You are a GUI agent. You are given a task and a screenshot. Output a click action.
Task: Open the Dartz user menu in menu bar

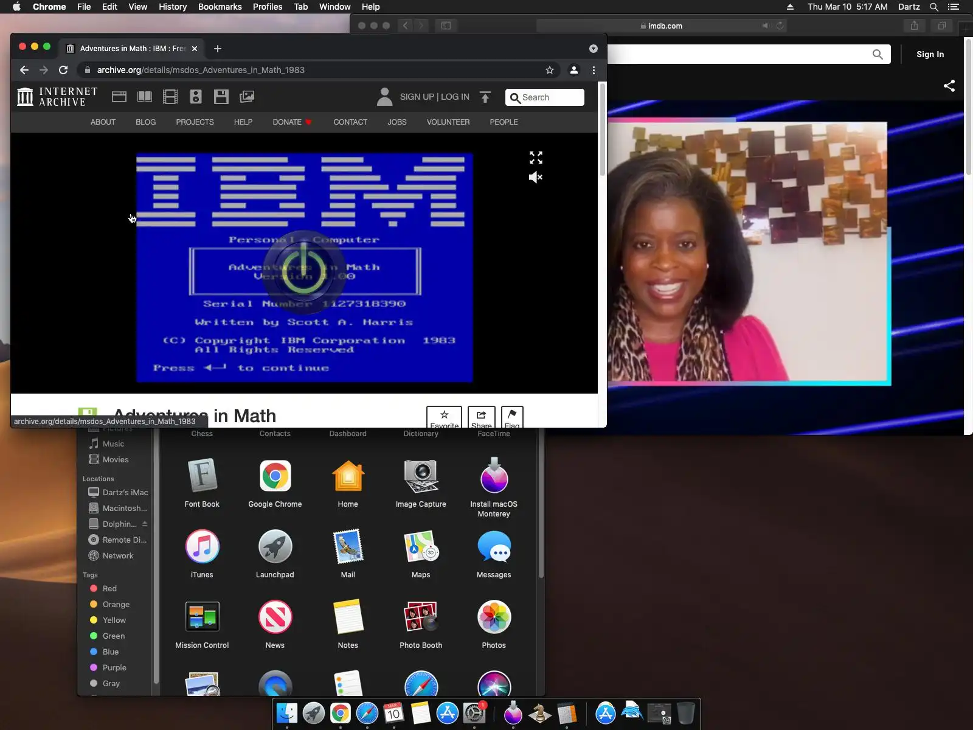click(x=909, y=7)
